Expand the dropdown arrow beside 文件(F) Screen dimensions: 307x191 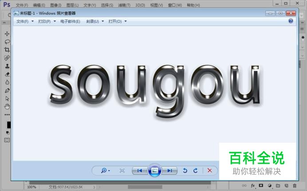point(32,21)
